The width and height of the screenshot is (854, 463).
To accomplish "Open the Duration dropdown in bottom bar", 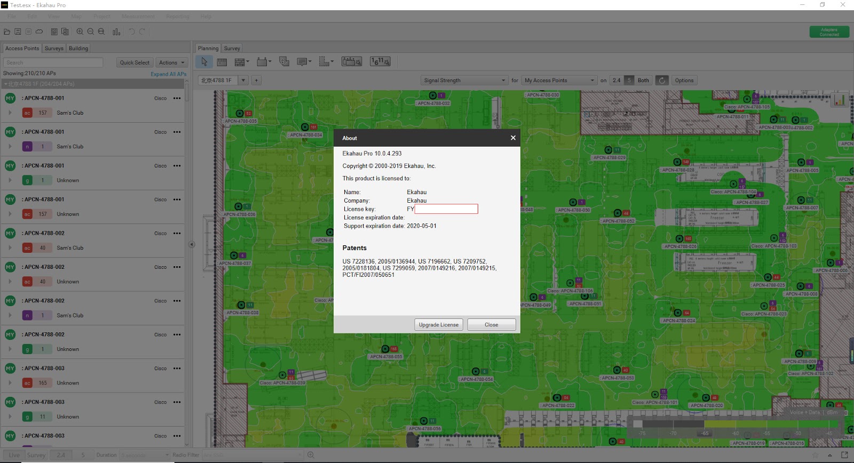I will pyautogui.click(x=144, y=455).
